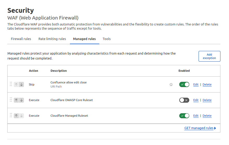Click the Cloudflare OWASP Core Ruleset description
This screenshot has height=145, width=229.
click(x=71, y=100)
